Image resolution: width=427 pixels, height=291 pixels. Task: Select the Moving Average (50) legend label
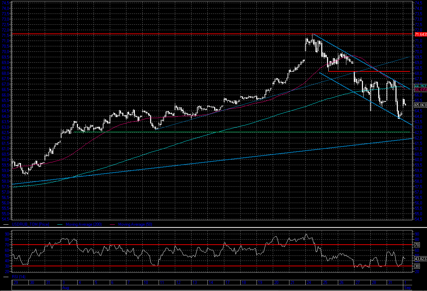(x=135, y=224)
